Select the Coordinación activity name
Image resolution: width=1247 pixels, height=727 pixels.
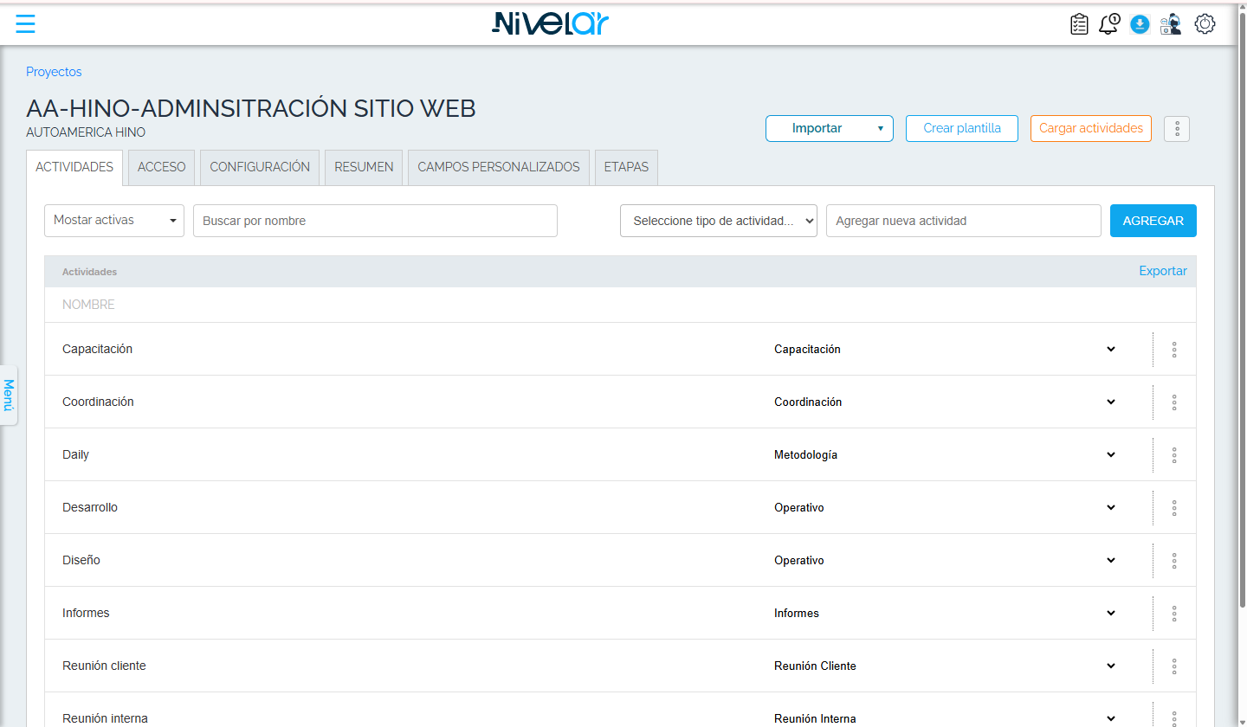click(98, 402)
